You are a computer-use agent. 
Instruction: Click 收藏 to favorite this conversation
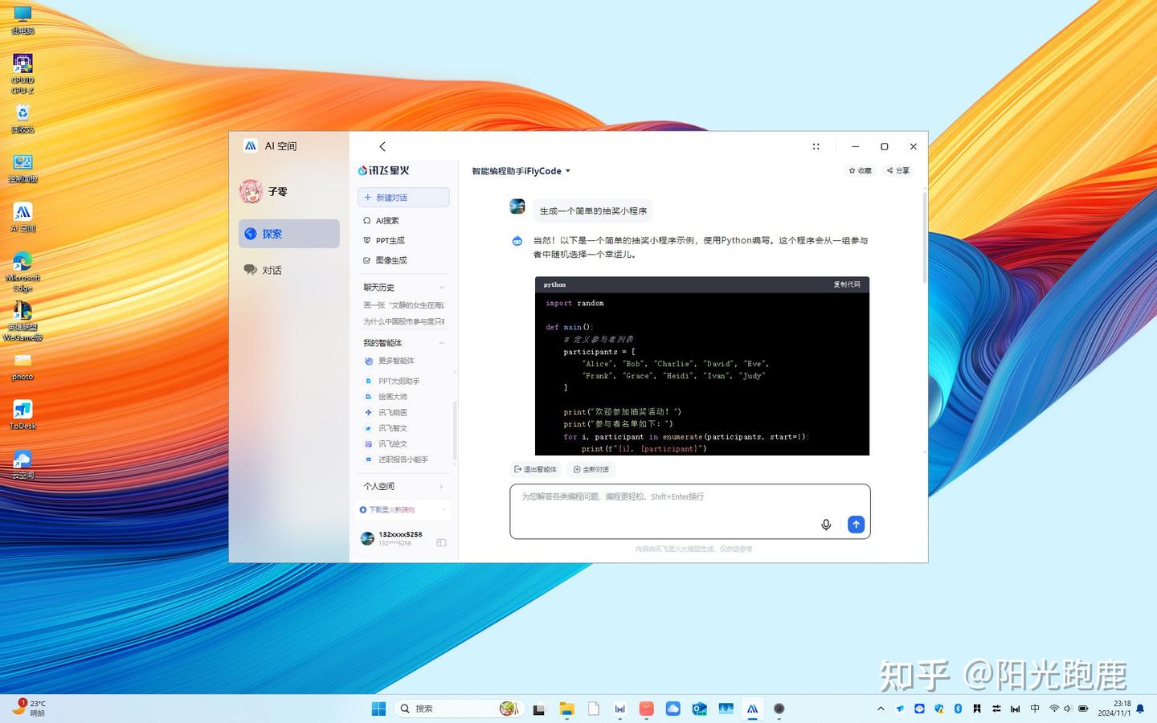(860, 170)
